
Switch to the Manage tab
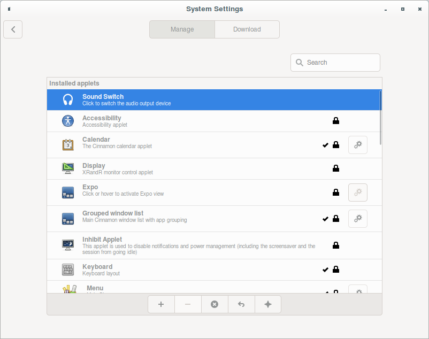[182, 29]
